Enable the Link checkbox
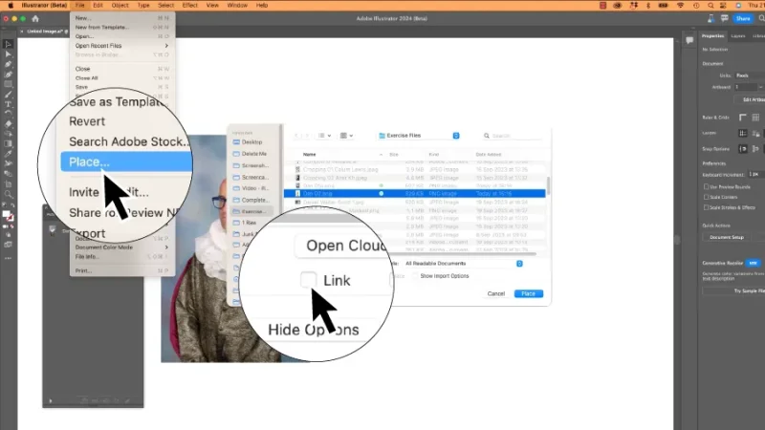This screenshot has height=430, width=765. tap(309, 279)
